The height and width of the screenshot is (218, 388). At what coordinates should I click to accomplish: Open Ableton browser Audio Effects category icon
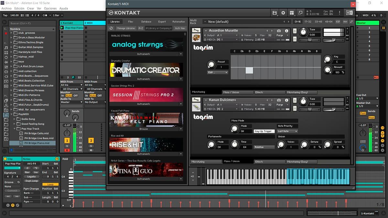[6, 62]
